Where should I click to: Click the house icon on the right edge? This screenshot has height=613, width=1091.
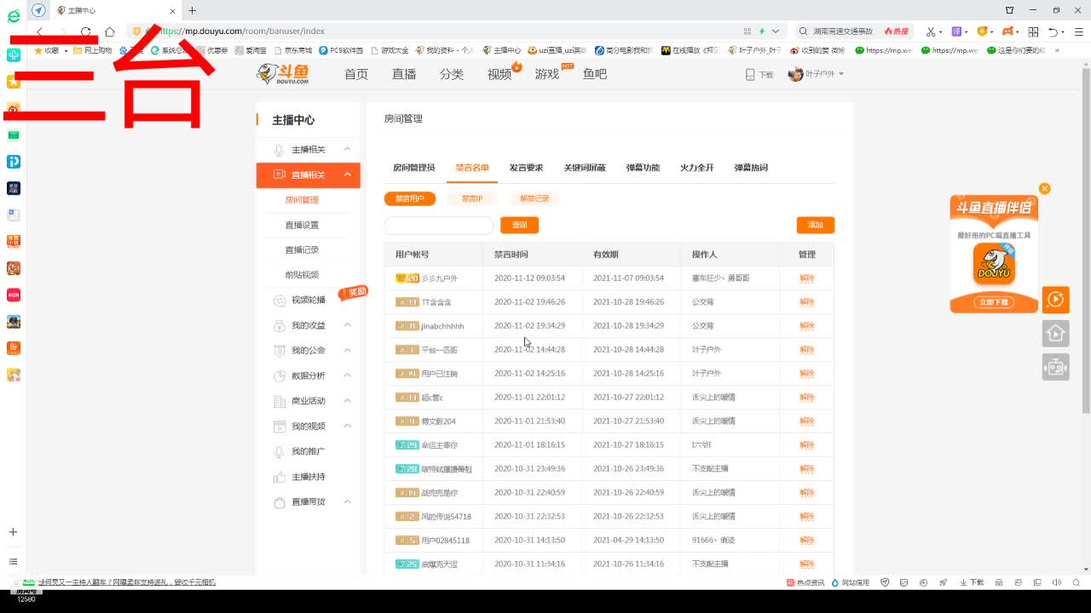(x=1055, y=333)
